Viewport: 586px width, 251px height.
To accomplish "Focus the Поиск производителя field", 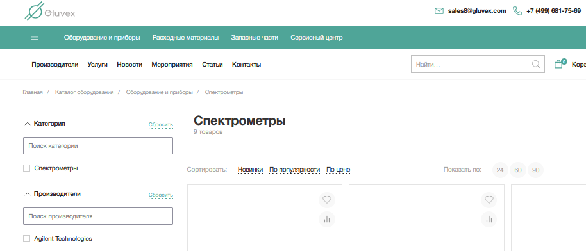I will click(98, 216).
